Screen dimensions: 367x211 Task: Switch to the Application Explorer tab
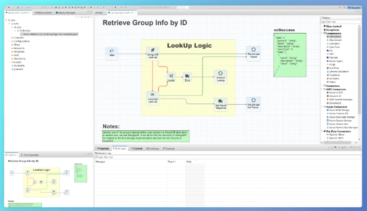18,12
